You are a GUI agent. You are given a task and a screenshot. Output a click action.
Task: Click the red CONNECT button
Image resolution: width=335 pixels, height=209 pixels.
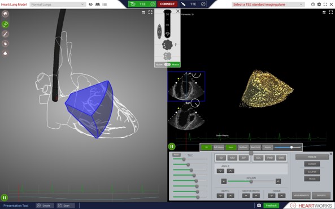click(x=167, y=4)
